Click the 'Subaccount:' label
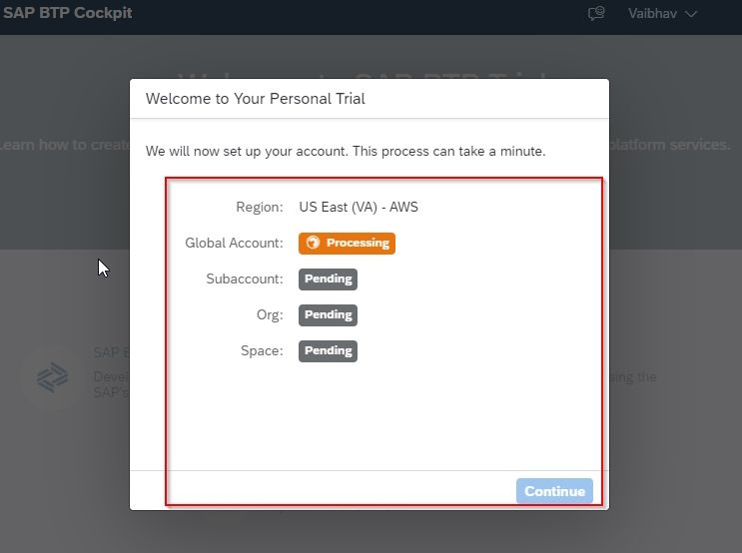 (245, 278)
